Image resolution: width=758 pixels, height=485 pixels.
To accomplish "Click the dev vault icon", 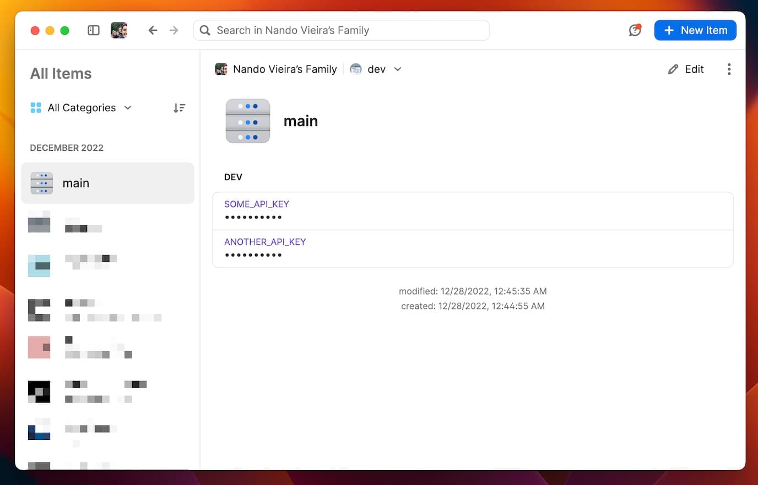I will click(x=356, y=69).
